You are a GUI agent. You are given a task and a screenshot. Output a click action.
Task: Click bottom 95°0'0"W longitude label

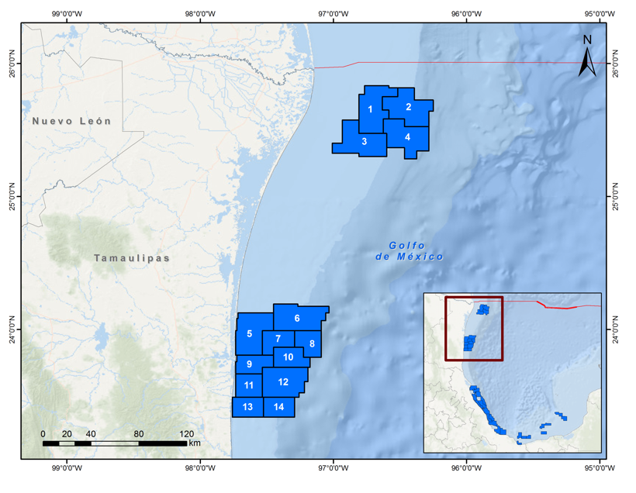[x=600, y=468]
